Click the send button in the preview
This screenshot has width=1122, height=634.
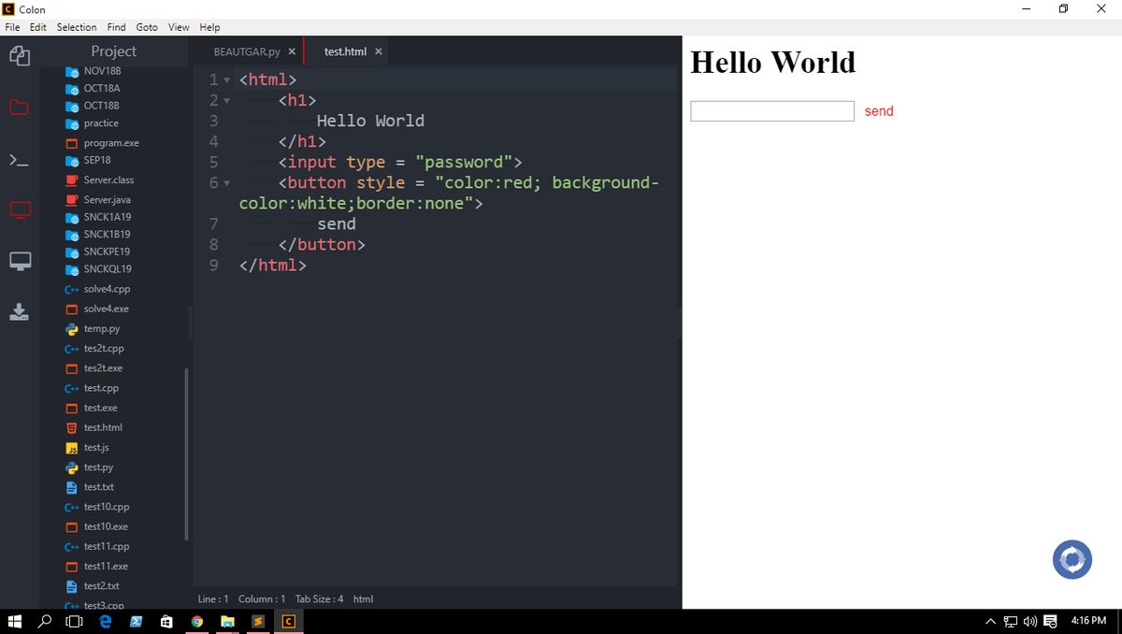(879, 110)
